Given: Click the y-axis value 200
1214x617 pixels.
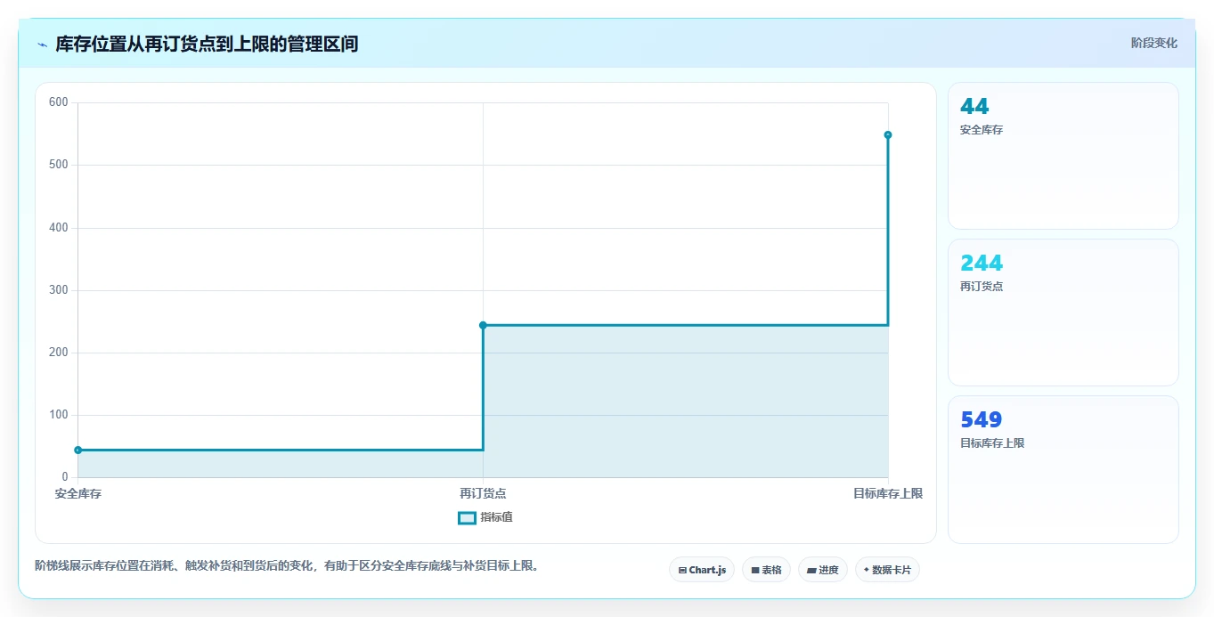Looking at the screenshot, I should 59,353.
